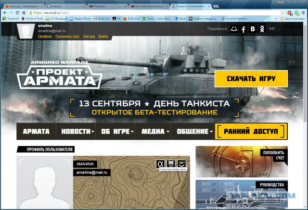This screenshot has height=210, width=308.
Task: Open the ПОПОЛНИТЬ СЧЕТ vault thumbnail
Action: 242,161
